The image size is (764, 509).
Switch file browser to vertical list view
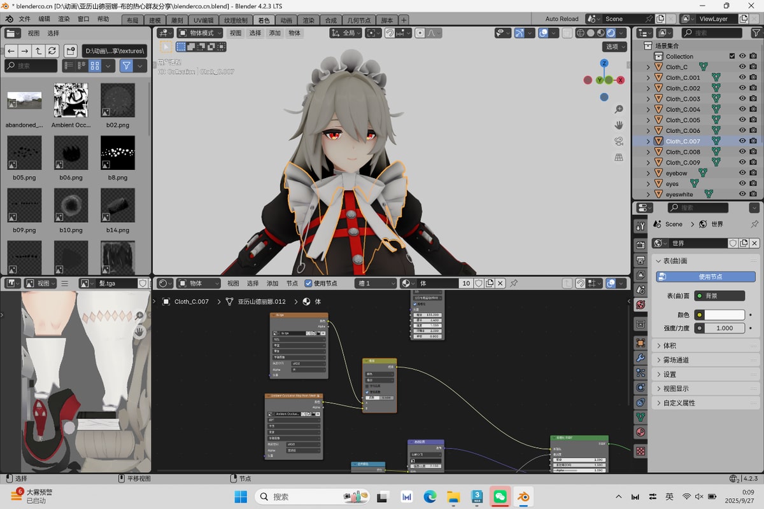point(68,66)
